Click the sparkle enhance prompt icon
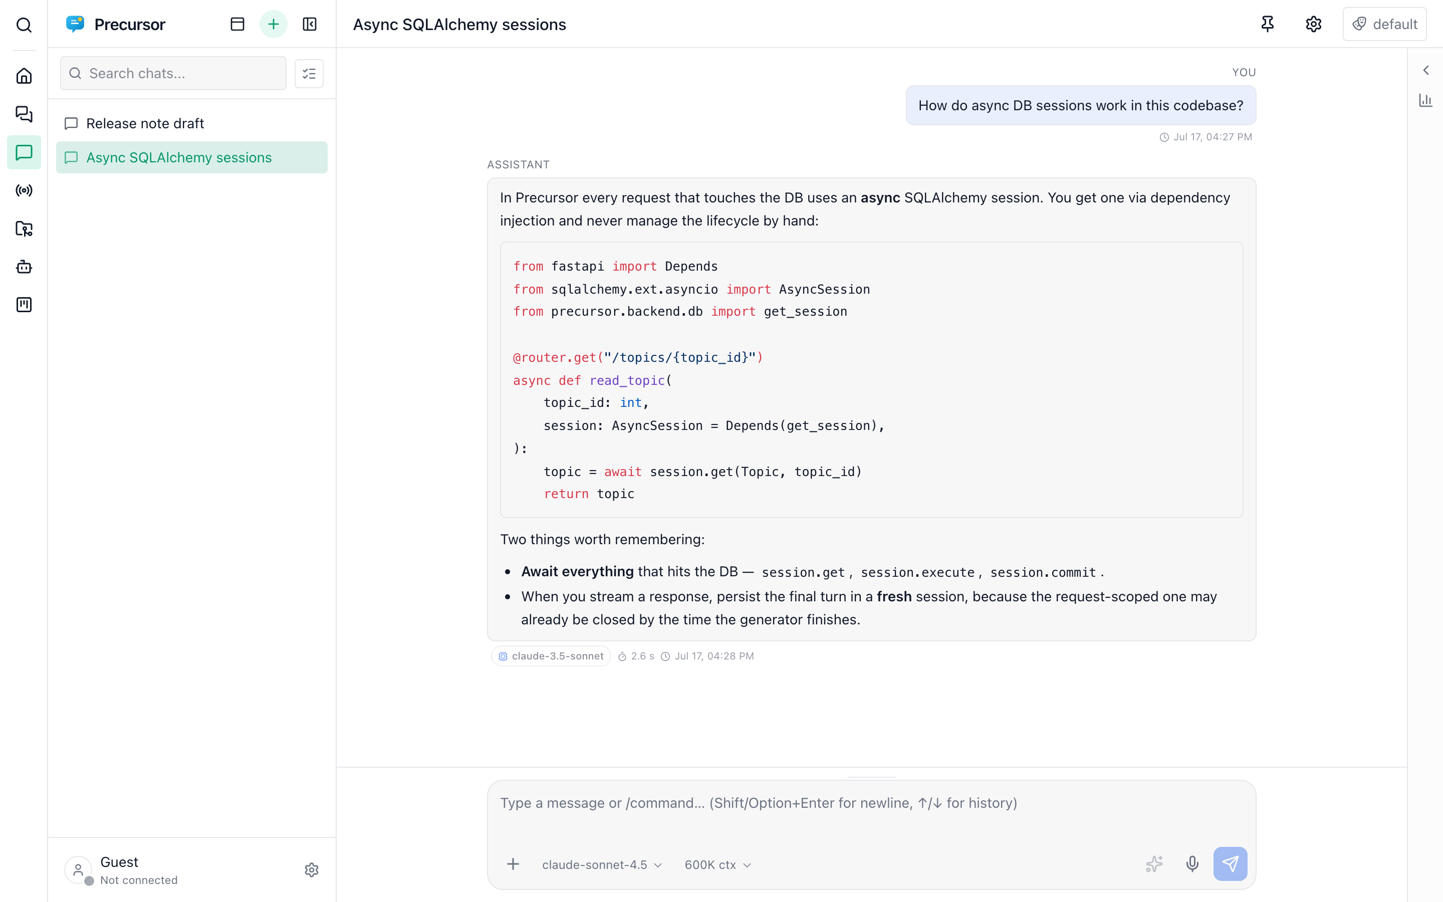 point(1154,864)
